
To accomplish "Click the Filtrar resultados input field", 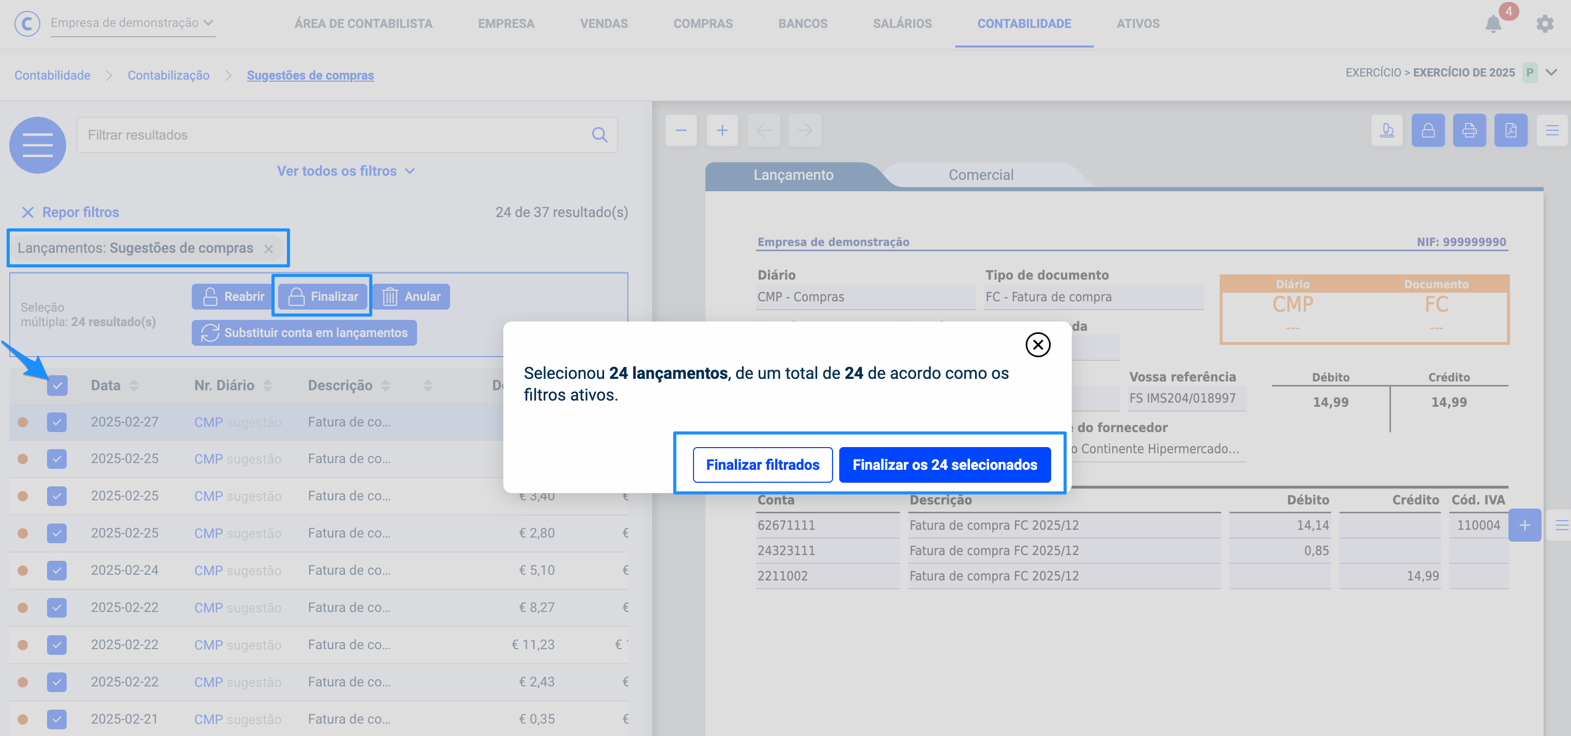I will [335, 135].
